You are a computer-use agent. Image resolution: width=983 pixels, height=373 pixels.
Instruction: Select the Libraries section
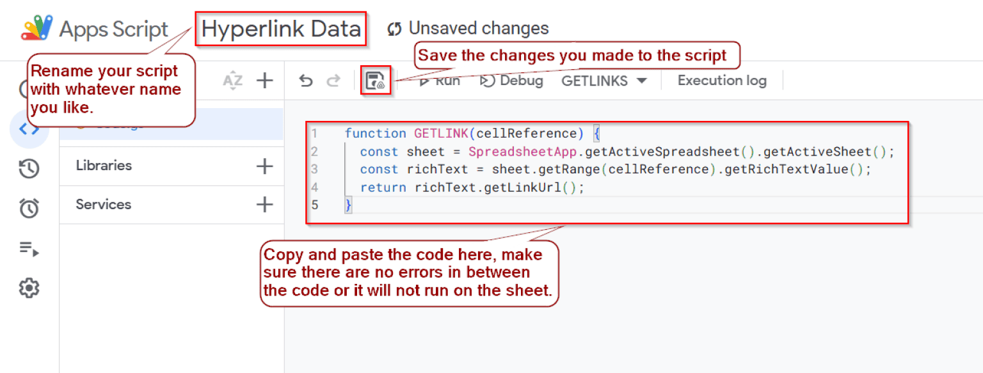point(104,166)
